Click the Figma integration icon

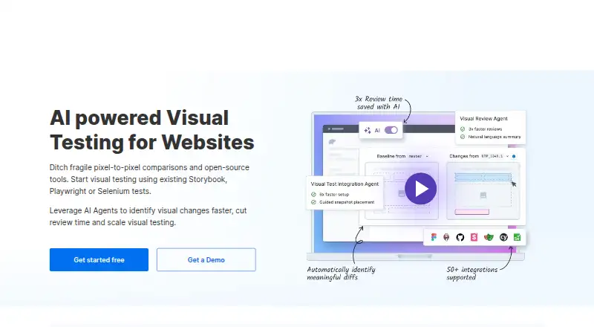pos(434,237)
